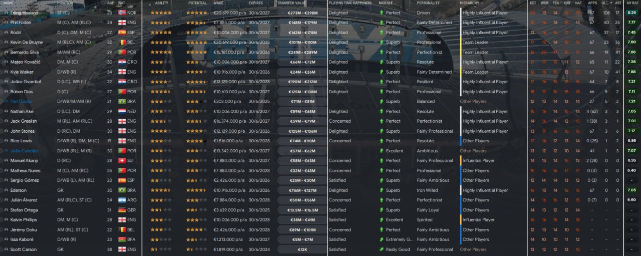Click the Spain flag in Rodri's row
Viewport: 641px width, 256px height.
click(122, 33)
